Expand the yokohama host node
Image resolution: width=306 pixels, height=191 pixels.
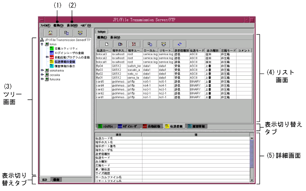(x=42, y=70)
